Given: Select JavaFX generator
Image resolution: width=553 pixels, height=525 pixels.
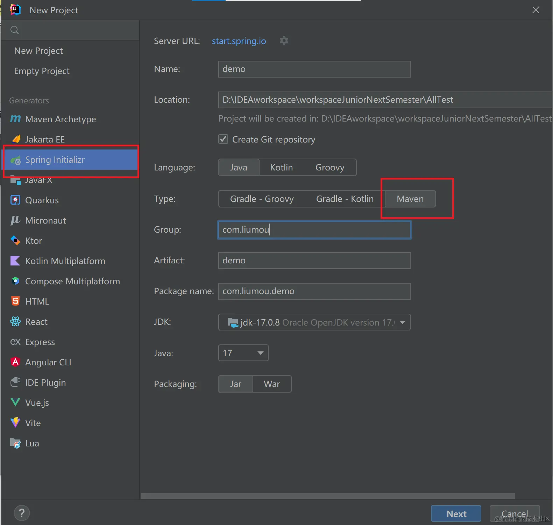Looking at the screenshot, I should 38,180.
